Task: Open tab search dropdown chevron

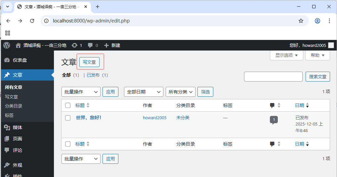Action: pyautogui.click(x=8, y=7)
